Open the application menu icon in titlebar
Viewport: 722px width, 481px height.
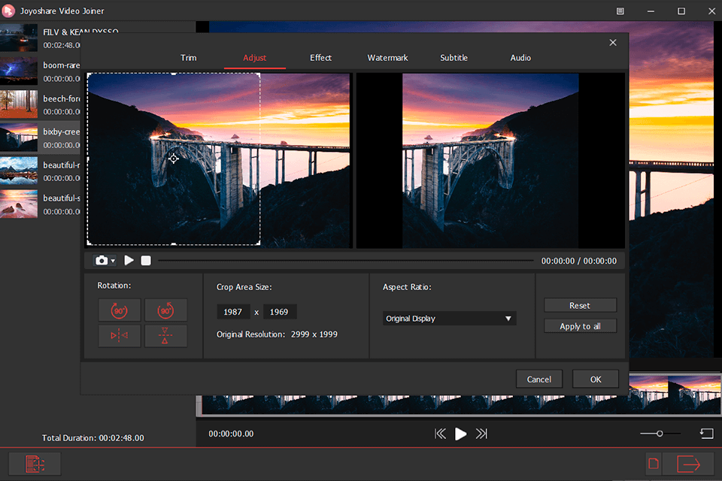tap(620, 11)
